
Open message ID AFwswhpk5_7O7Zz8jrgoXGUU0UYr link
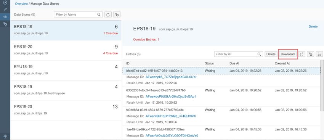pos(171,77)
